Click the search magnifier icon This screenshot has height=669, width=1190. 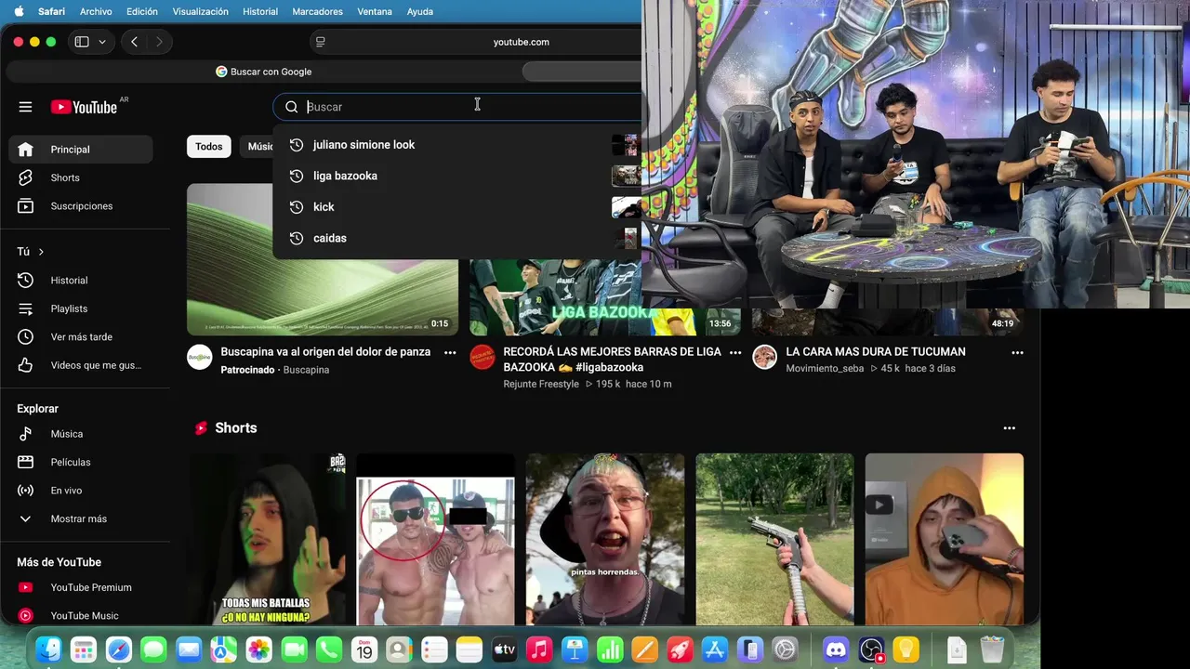(291, 107)
